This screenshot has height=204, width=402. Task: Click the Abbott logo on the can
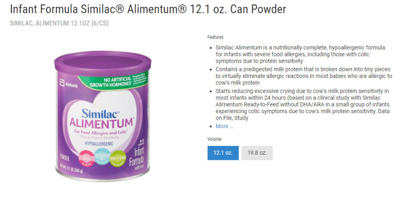click(x=68, y=84)
